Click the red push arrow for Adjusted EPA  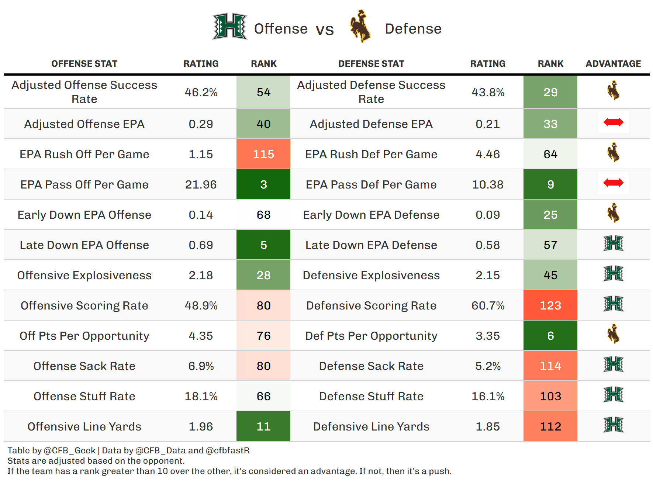(x=613, y=122)
